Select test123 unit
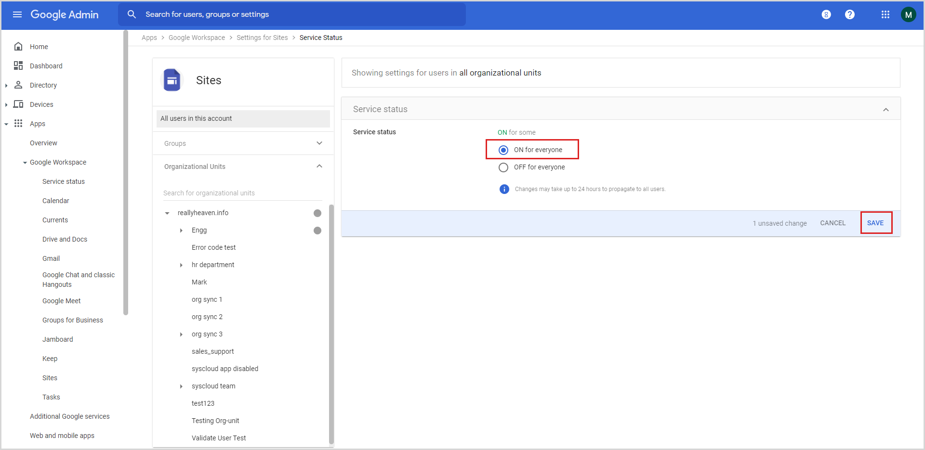This screenshot has height=450, width=925. tap(203, 403)
